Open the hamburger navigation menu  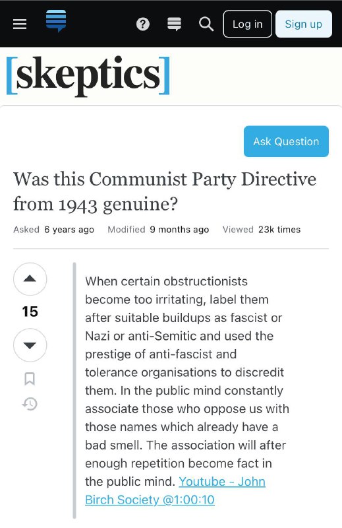[20, 24]
